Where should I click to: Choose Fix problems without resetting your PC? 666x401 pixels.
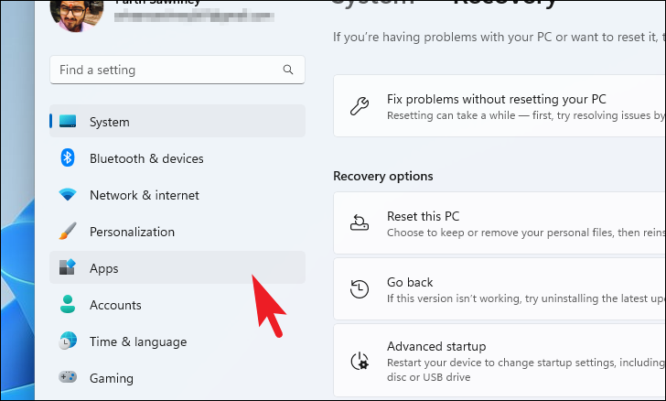pos(499,106)
